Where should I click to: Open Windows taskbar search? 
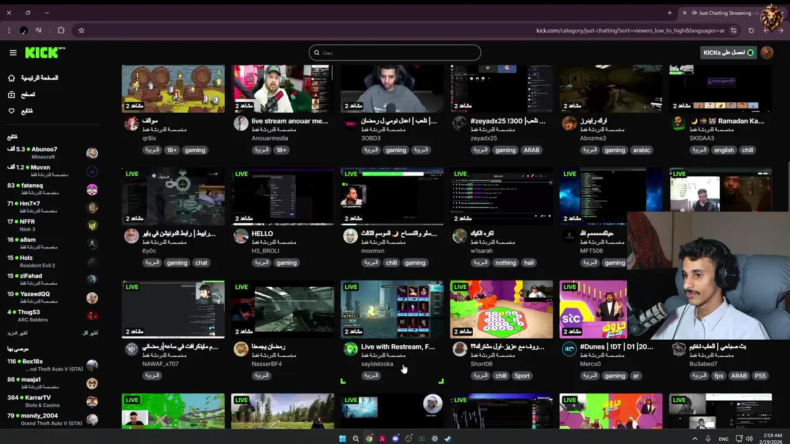(355, 438)
